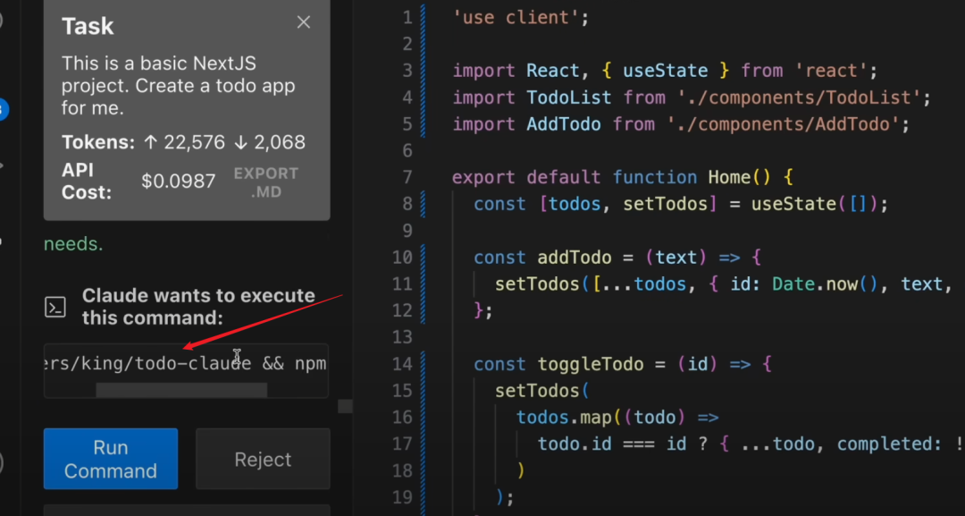Click the './components/TodoList' import path
This screenshot has height=516, width=965.
click(x=800, y=97)
